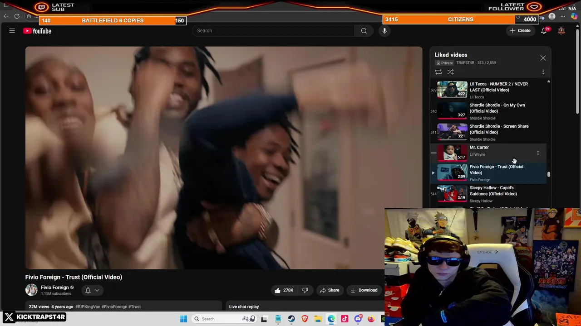Select Sleepy Hallow Cupid's Guidance video

[488, 194]
